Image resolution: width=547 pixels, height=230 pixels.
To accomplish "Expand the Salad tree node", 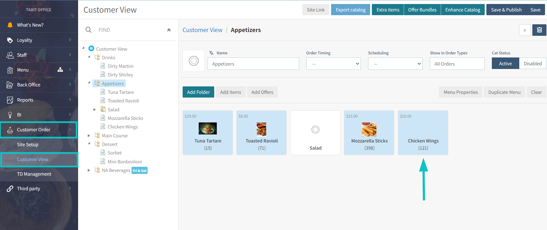I will coord(94,110).
